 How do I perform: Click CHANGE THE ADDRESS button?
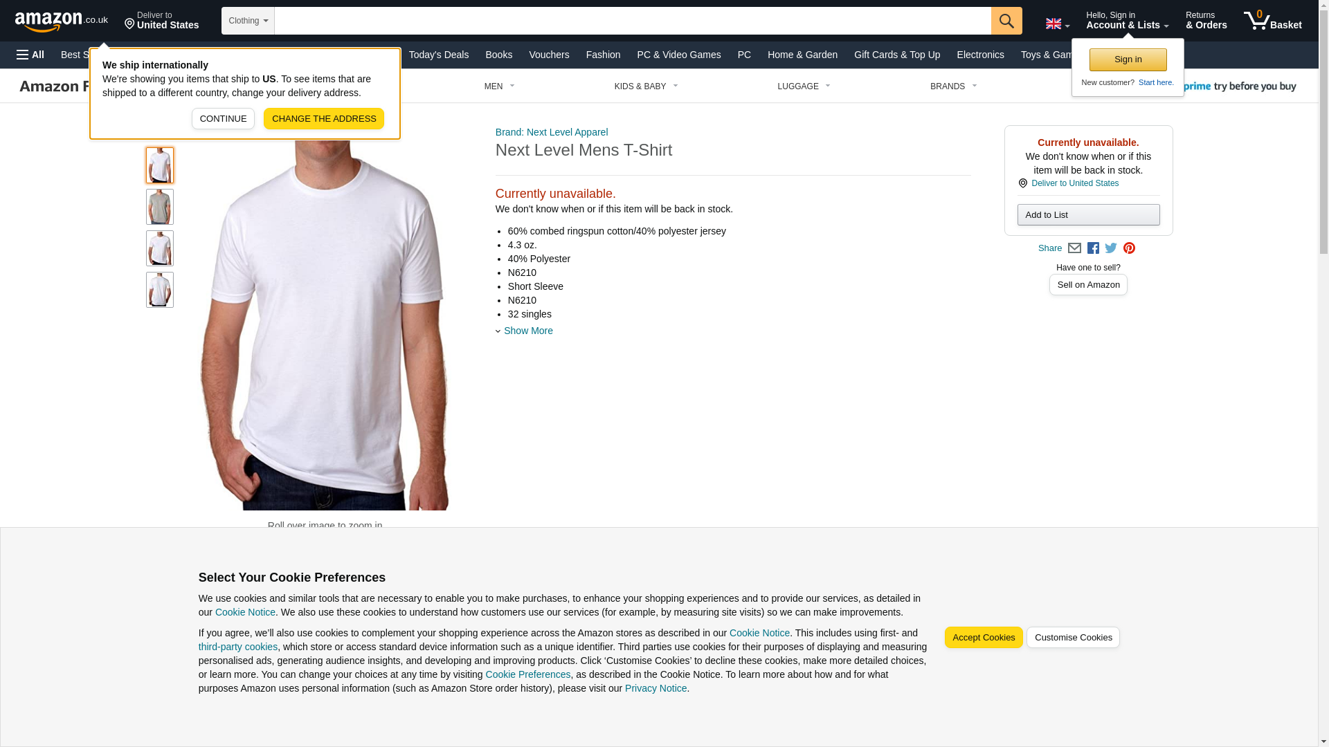point(324,118)
